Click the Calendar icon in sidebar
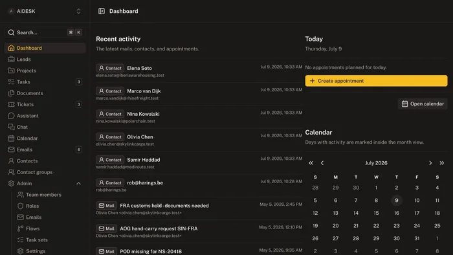Image resolution: width=453 pixels, height=255 pixels. (11, 138)
